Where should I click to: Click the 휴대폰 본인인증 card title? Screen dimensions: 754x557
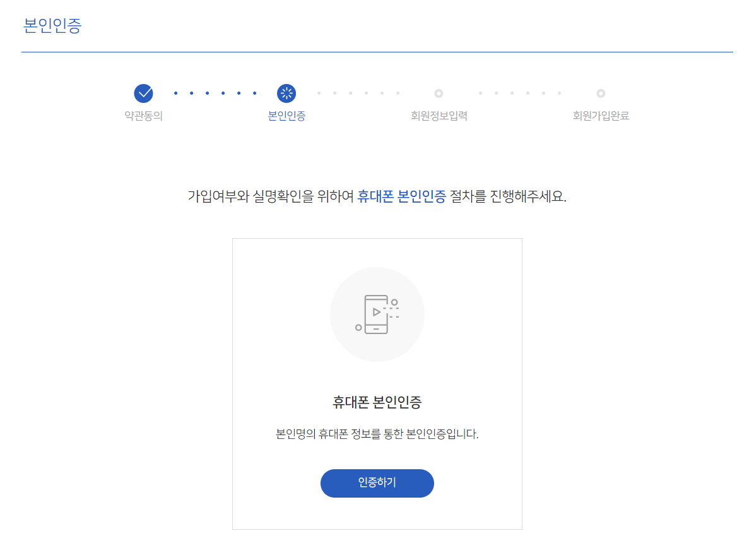click(377, 402)
